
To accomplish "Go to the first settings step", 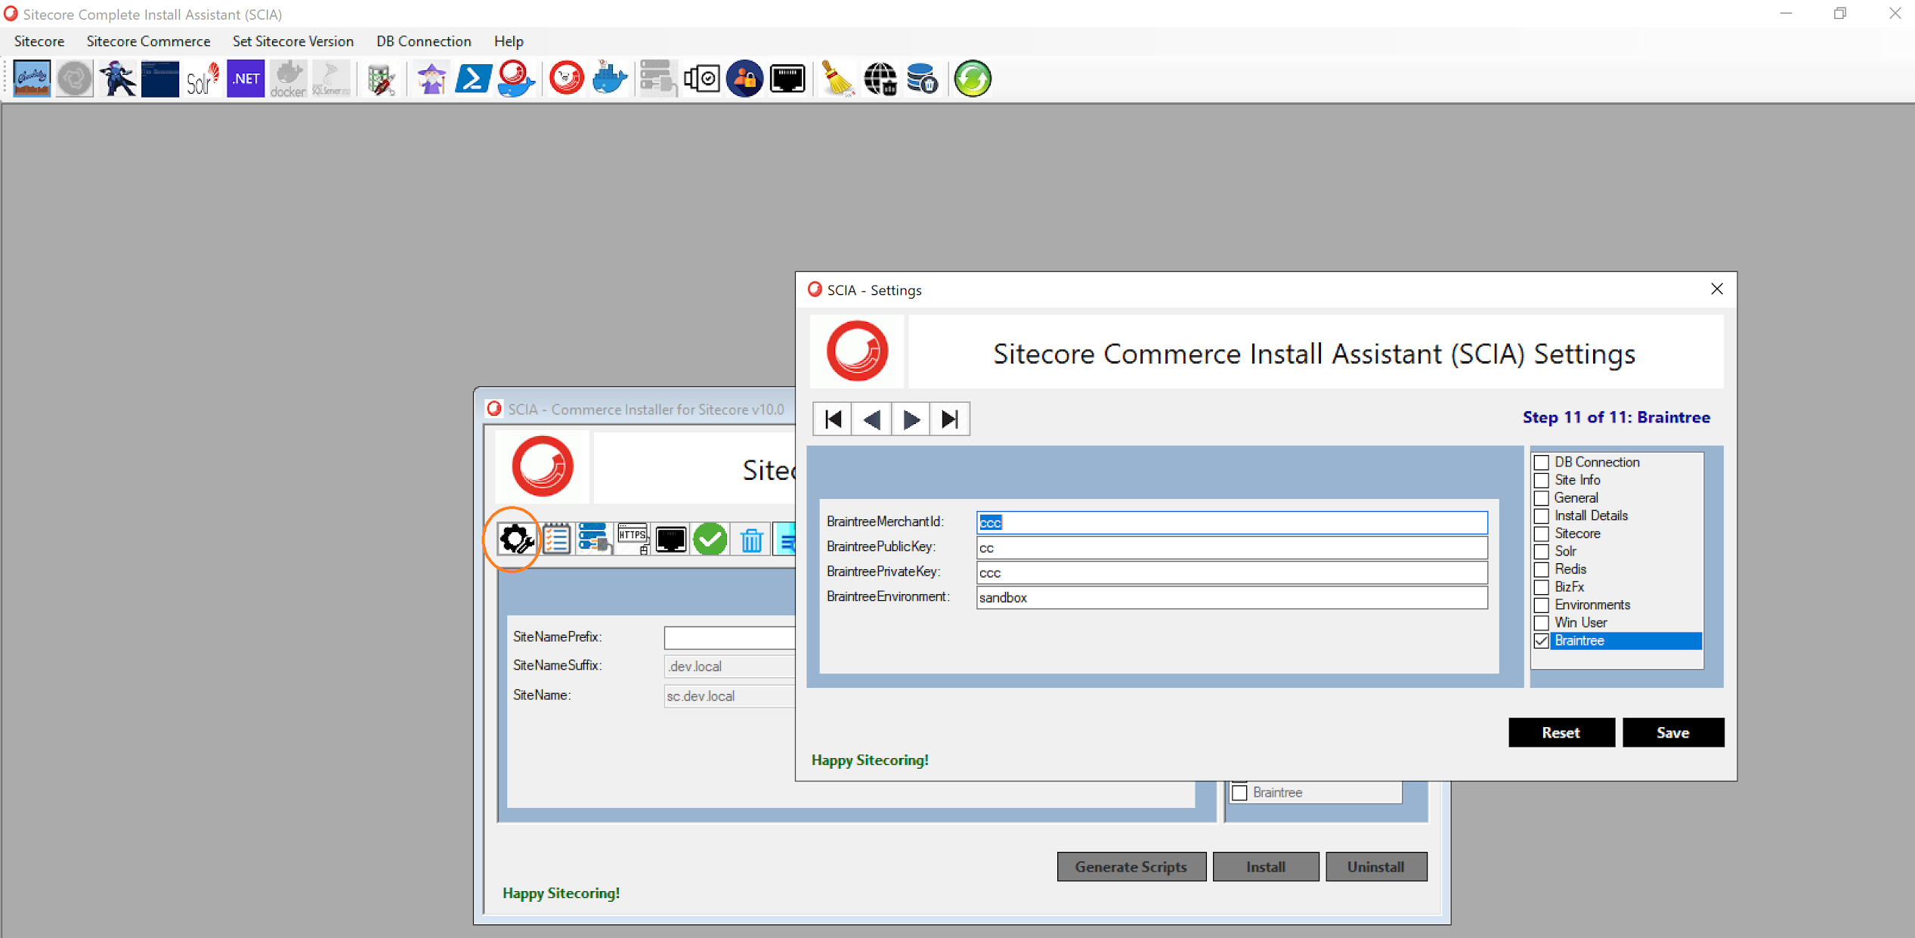I will (833, 419).
